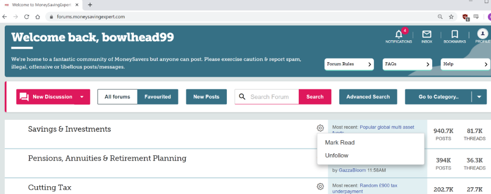491x194 pixels.
Task: Switch to the All forums view
Action: [118, 97]
